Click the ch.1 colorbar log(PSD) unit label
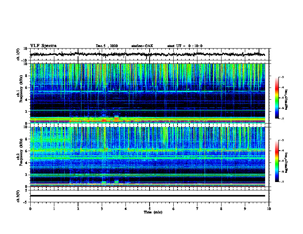The image size is (303, 234). pos(287,99)
